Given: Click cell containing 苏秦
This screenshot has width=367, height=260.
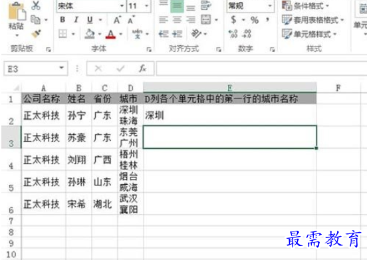Looking at the screenshot, I should 79,138.
